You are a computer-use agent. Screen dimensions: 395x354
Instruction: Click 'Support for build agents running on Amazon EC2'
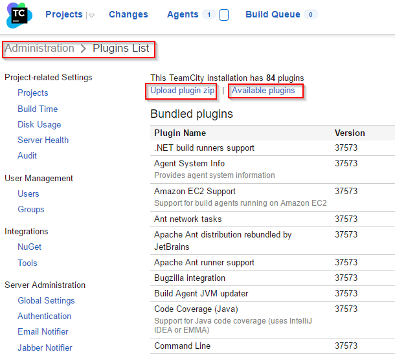pyautogui.click(x=240, y=203)
